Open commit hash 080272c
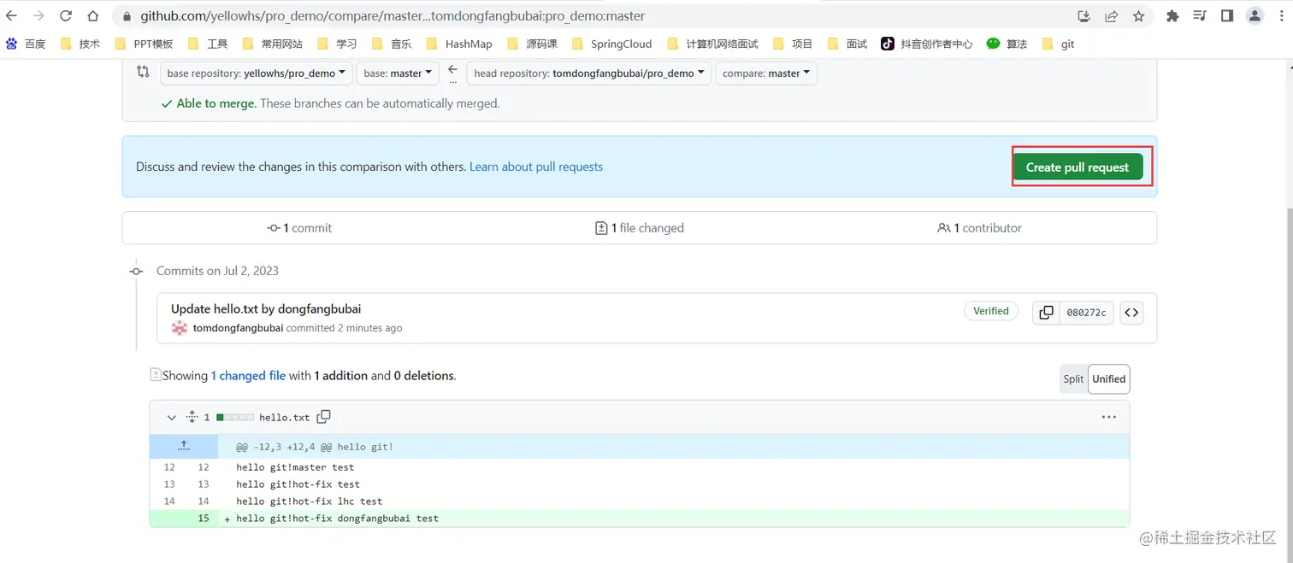Screen dimensions: 1293x563 coord(1086,313)
